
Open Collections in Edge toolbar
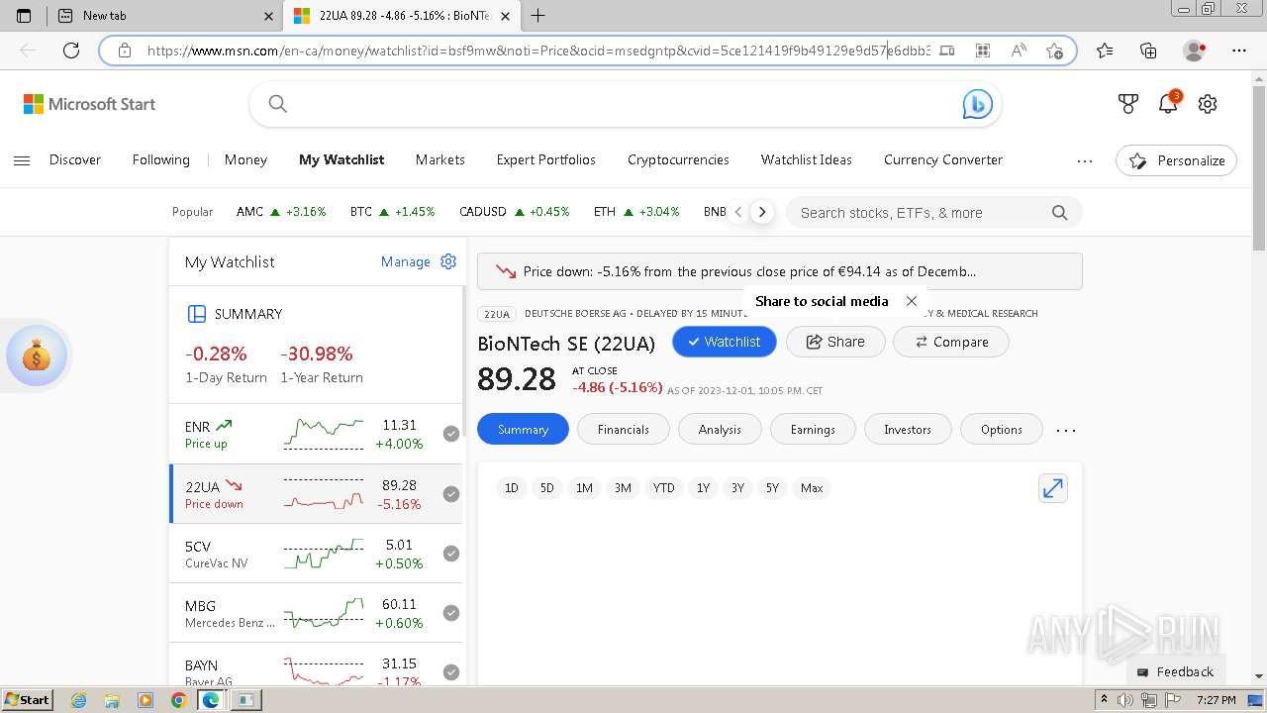point(1148,51)
